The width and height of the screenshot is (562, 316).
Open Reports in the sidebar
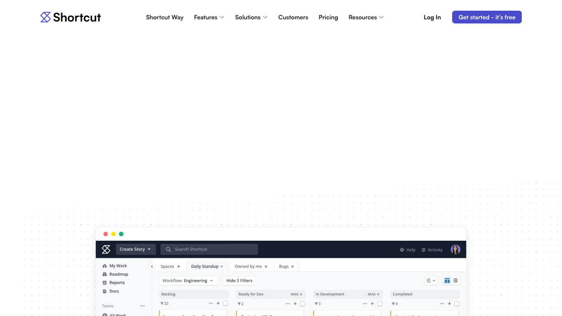tap(114, 283)
